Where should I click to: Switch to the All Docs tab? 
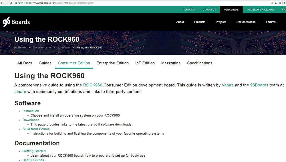click(x=25, y=63)
